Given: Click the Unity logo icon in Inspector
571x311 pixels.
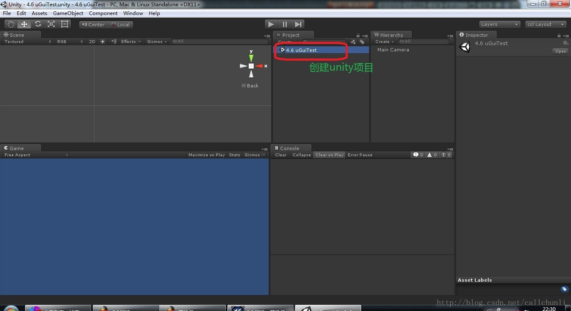Looking at the screenshot, I should pyautogui.click(x=465, y=47).
